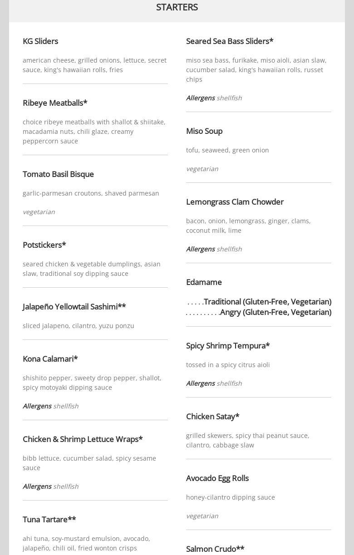Screen dimensions: 354x555
Task: Choose the Traditional edamame option
Action: tap(267, 302)
